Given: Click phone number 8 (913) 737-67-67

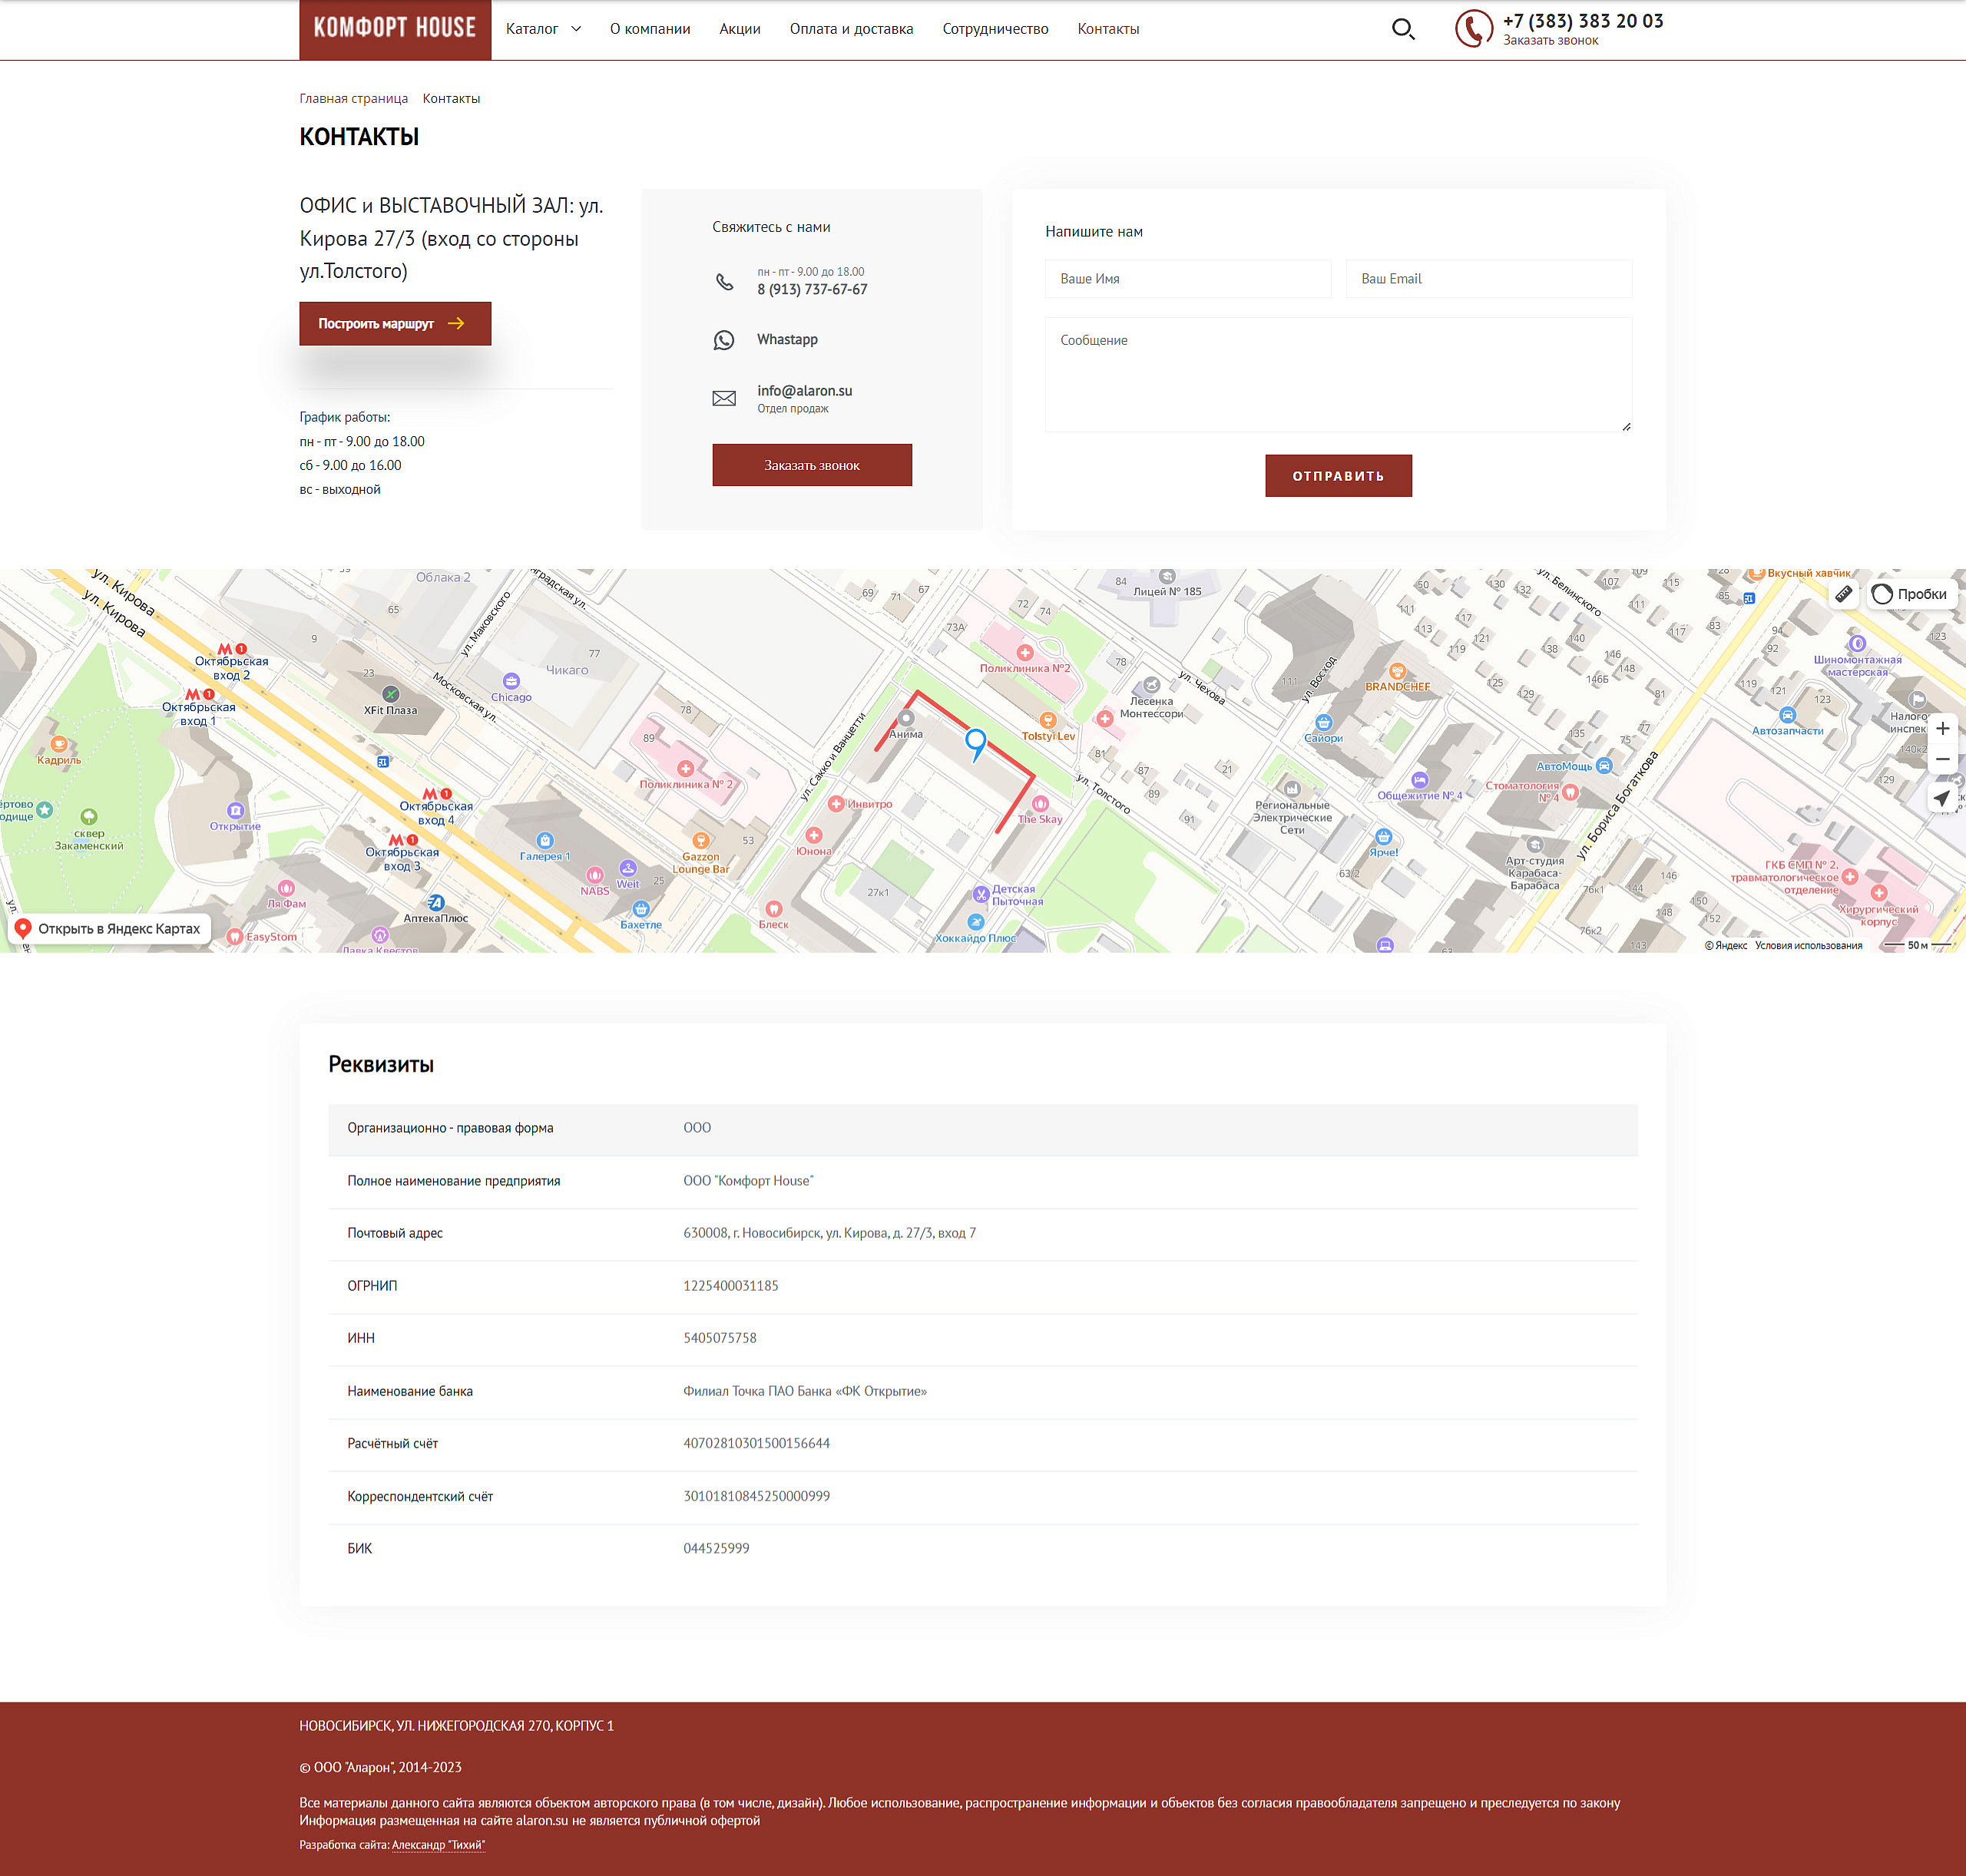Looking at the screenshot, I should click(812, 290).
